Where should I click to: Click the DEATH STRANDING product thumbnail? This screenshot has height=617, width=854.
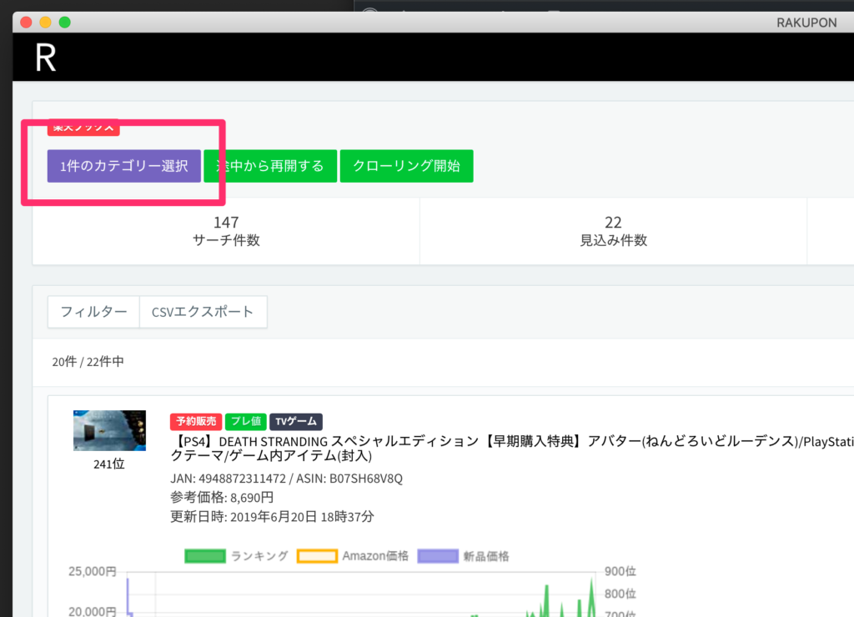(x=109, y=430)
